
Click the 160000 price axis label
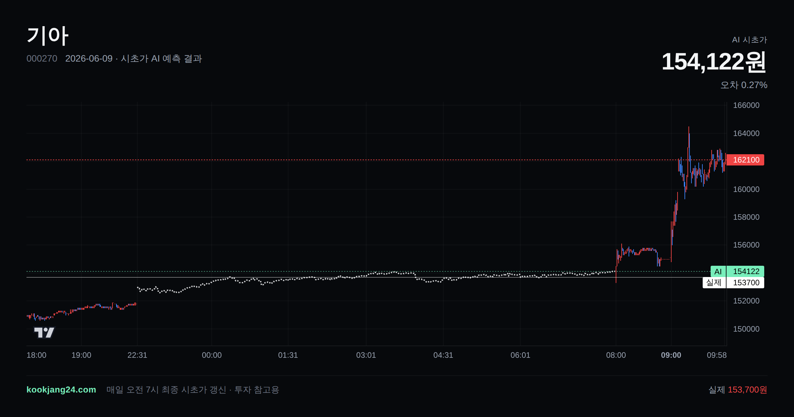pos(746,189)
